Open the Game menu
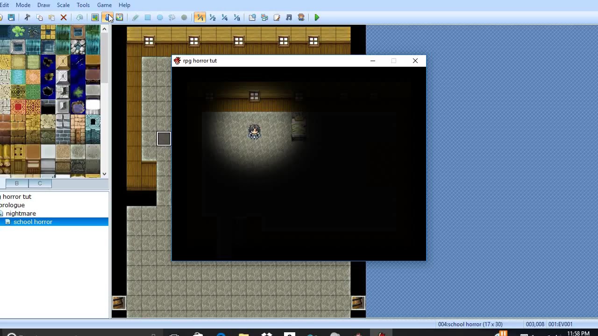 click(x=104, y=5)
